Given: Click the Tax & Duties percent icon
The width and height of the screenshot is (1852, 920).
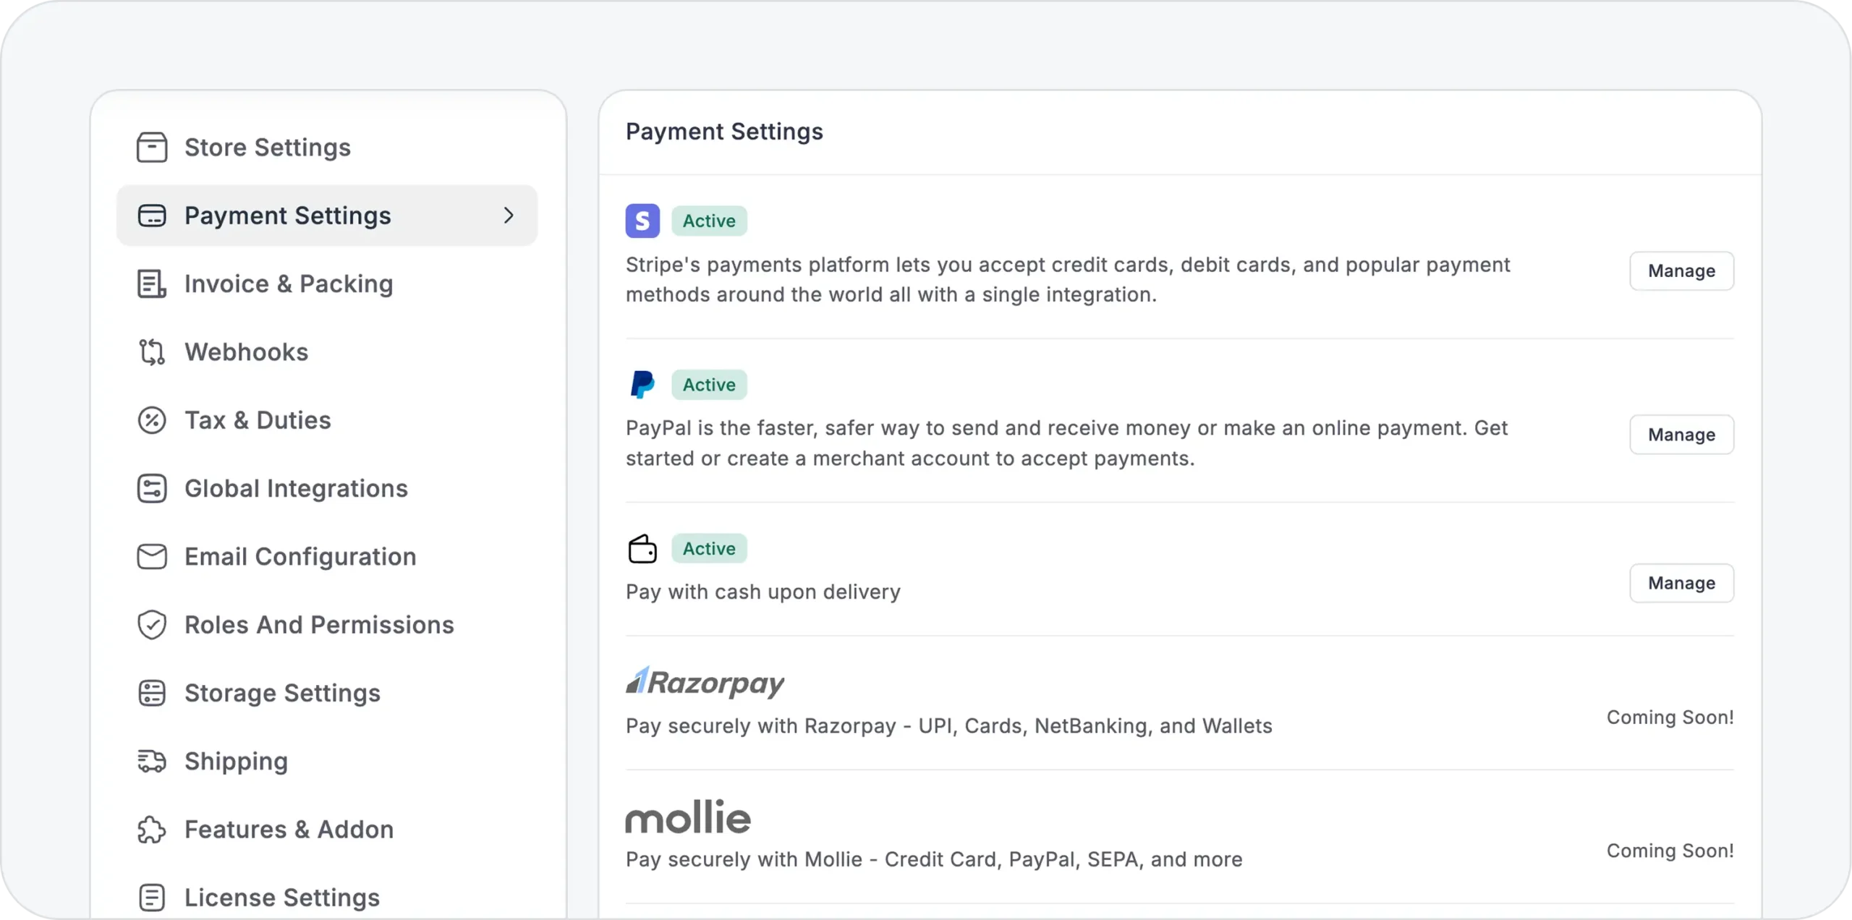Looking at the screenshot, I should pyautogui.click(x=152, y=420).
